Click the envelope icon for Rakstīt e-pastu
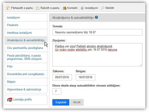Image resolution: width=149 pixels, height=112 pixels. (38, 8)
